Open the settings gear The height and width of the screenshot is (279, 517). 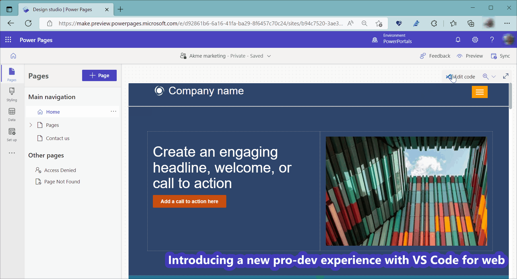[x=475, y=40]
